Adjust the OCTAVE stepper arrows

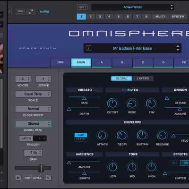coord(49,79)
